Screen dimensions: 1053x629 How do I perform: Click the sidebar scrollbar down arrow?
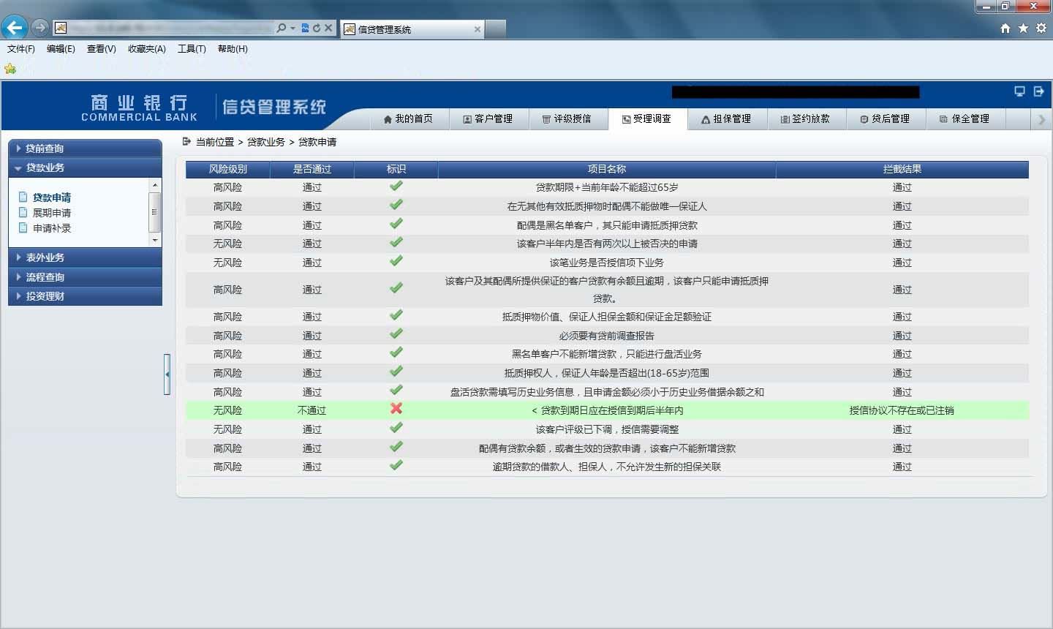click(x=154, y=240)
